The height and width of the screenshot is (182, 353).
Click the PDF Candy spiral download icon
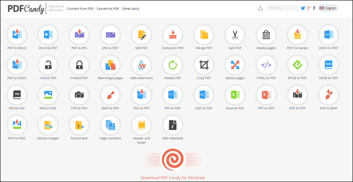(173, 160)
